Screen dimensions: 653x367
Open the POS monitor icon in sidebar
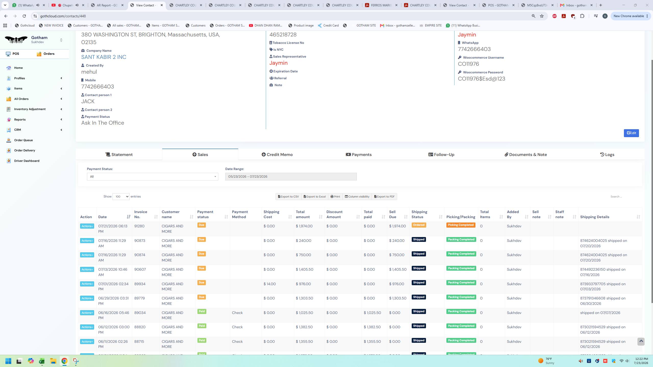pos(8,54)
